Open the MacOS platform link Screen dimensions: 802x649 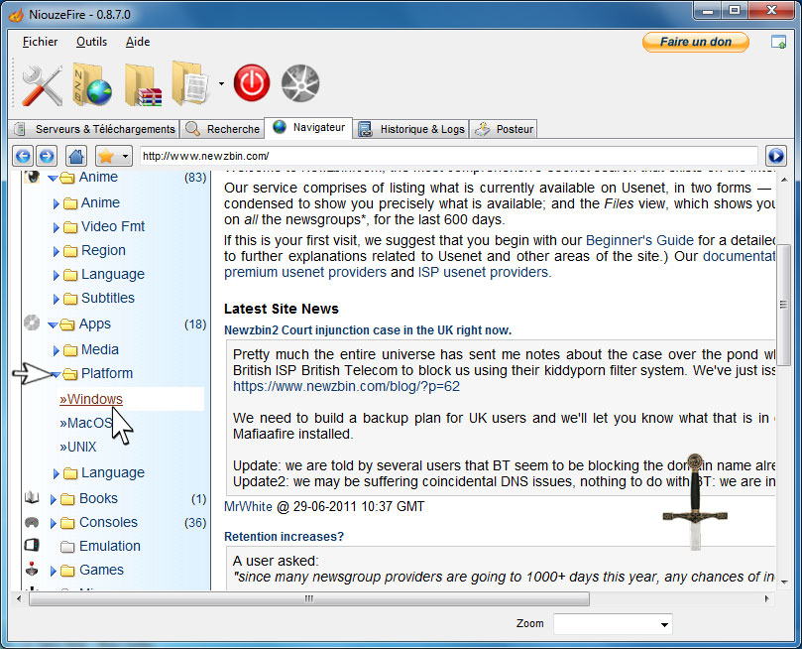click(x=85, y=423)
